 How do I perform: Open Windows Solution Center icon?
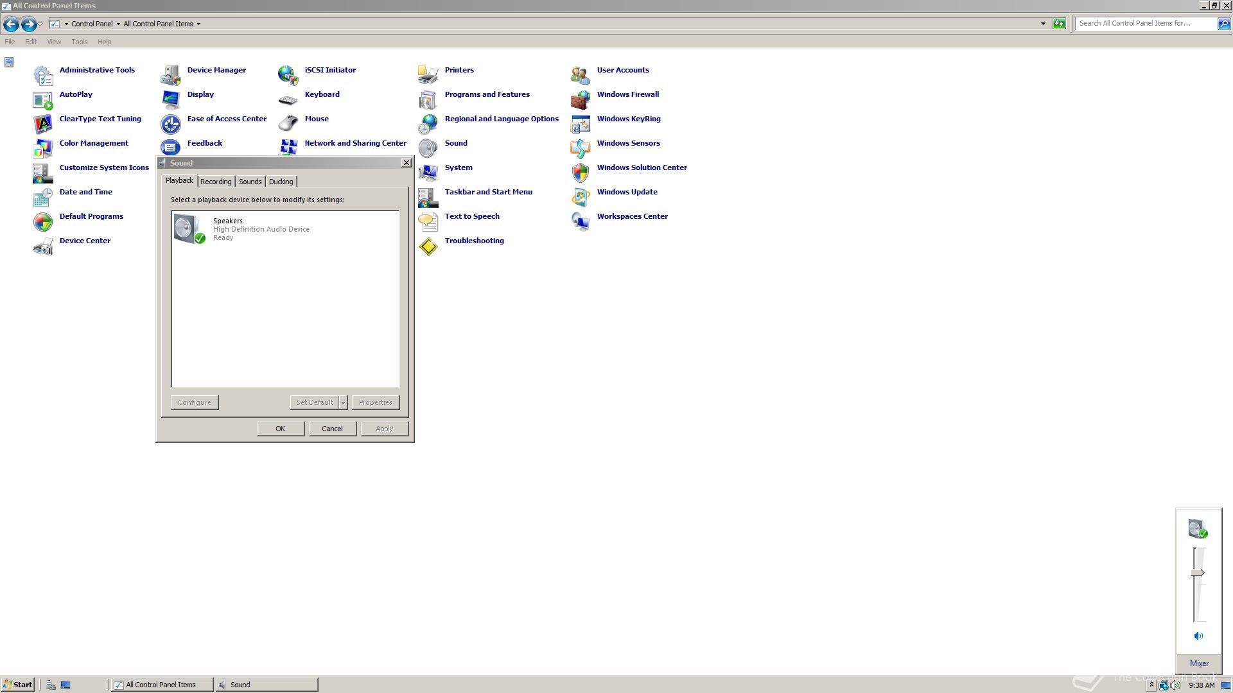click(581, 173)
